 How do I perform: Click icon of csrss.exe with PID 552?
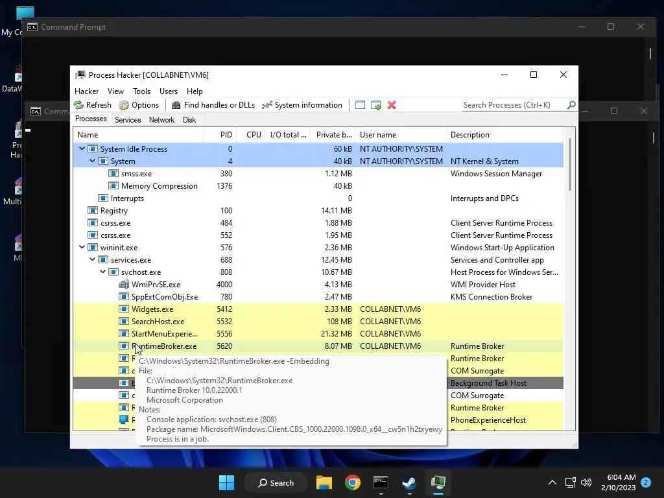tap(92, 235)
